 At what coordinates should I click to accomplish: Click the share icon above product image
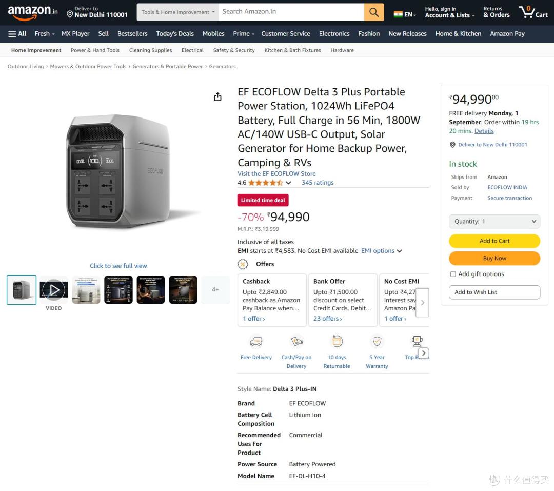pyautogui.click(x=217, y=96)
